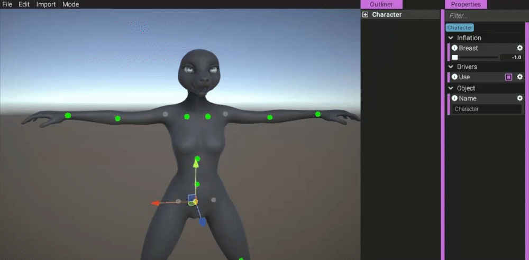Click the red X-axis gizmo arrow

pos(155,203)
